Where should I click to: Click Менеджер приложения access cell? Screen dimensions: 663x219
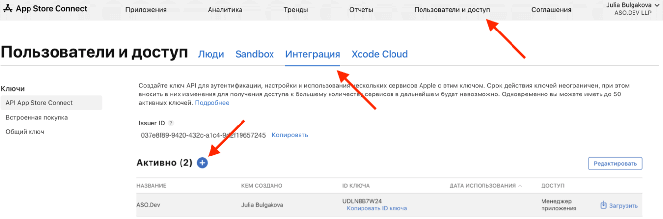[x=558, y=204]
